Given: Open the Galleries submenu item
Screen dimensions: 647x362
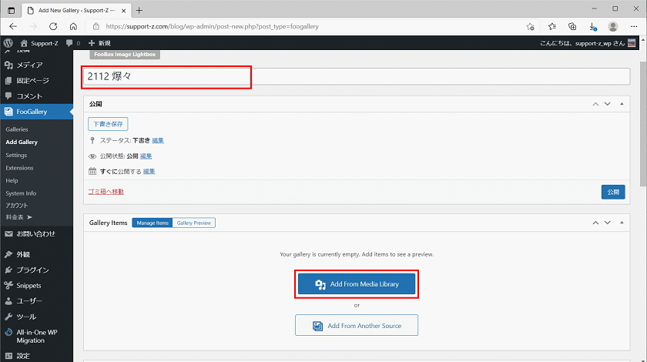Looking at the screenshot, I should click(x=17, y=129).
